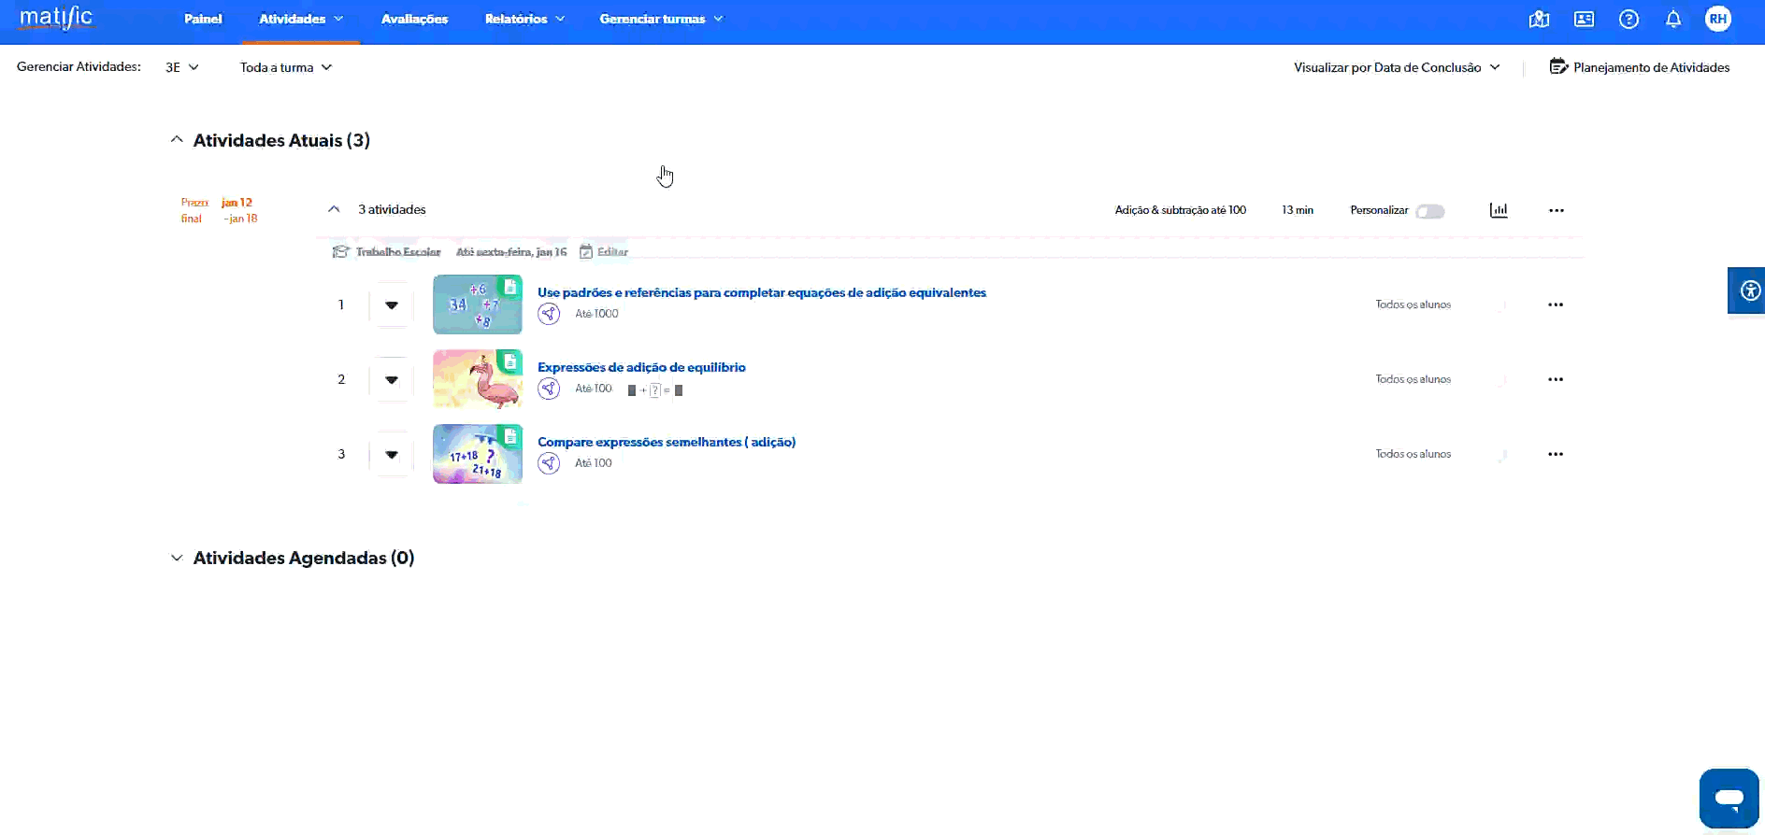Open the chat support bubble

(1729, 799)
